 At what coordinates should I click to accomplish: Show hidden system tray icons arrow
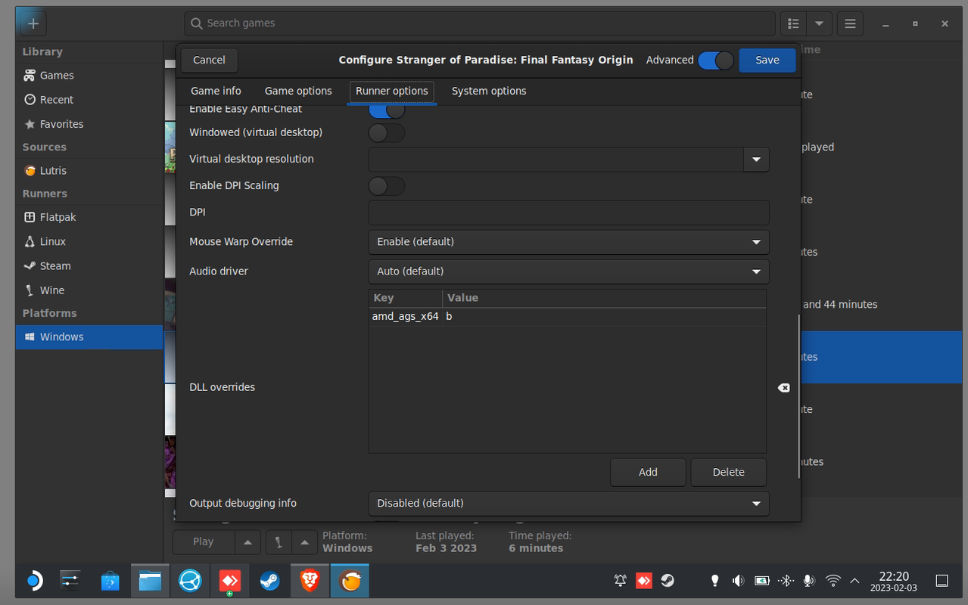pos(854,581)
